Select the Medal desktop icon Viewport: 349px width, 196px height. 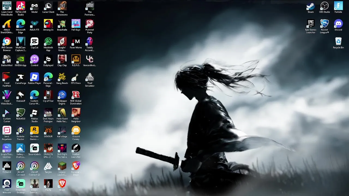tap(34, 7)
